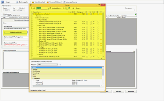The width and height of the screenshot is (164, 101).
Task: Click the Abbrechen button
Action: click(x=131, y=91)
